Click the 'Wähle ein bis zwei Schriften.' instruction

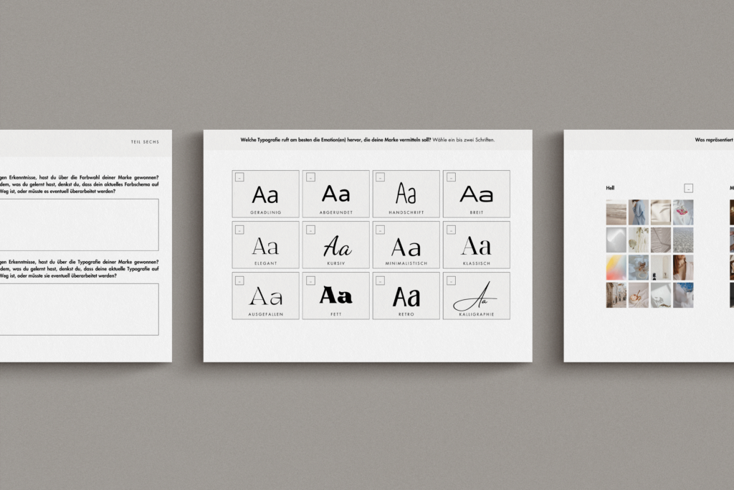(464, 140)
